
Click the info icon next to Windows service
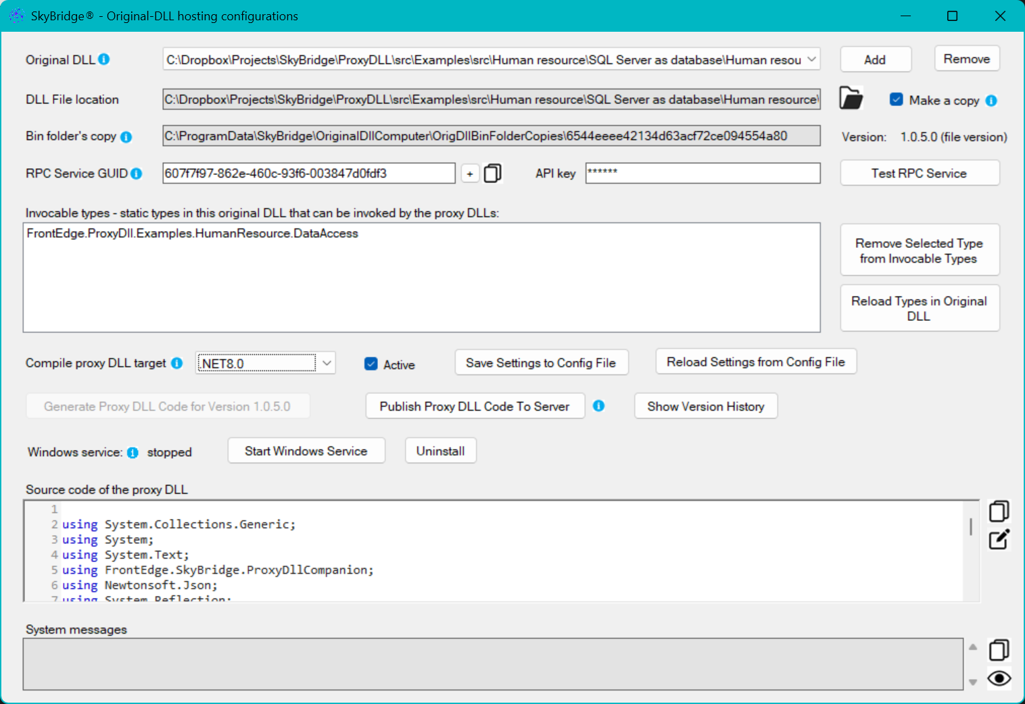133,453
